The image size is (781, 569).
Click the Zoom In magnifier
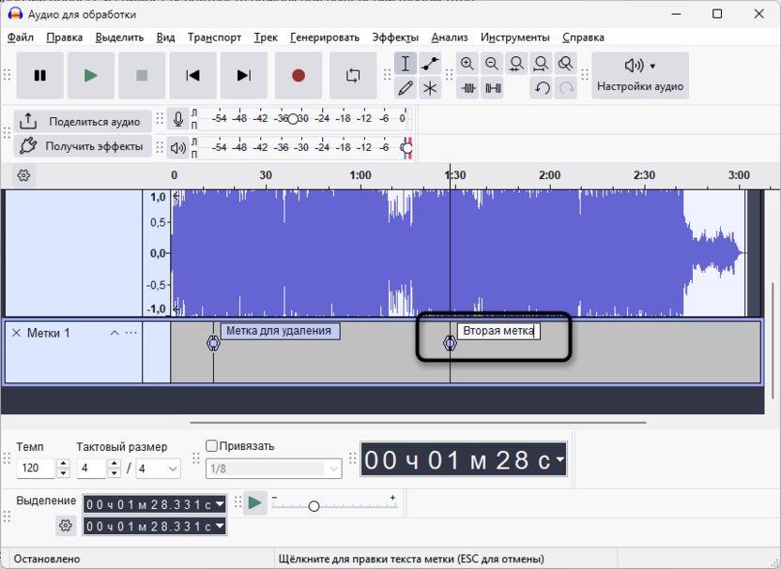pos(467,64)
